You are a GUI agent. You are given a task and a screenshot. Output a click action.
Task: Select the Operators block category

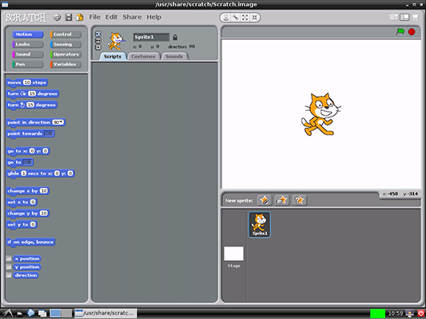click(x=66, y=54)
